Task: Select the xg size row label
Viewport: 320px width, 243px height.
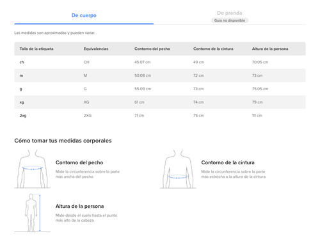Action: tap(22, 102)
